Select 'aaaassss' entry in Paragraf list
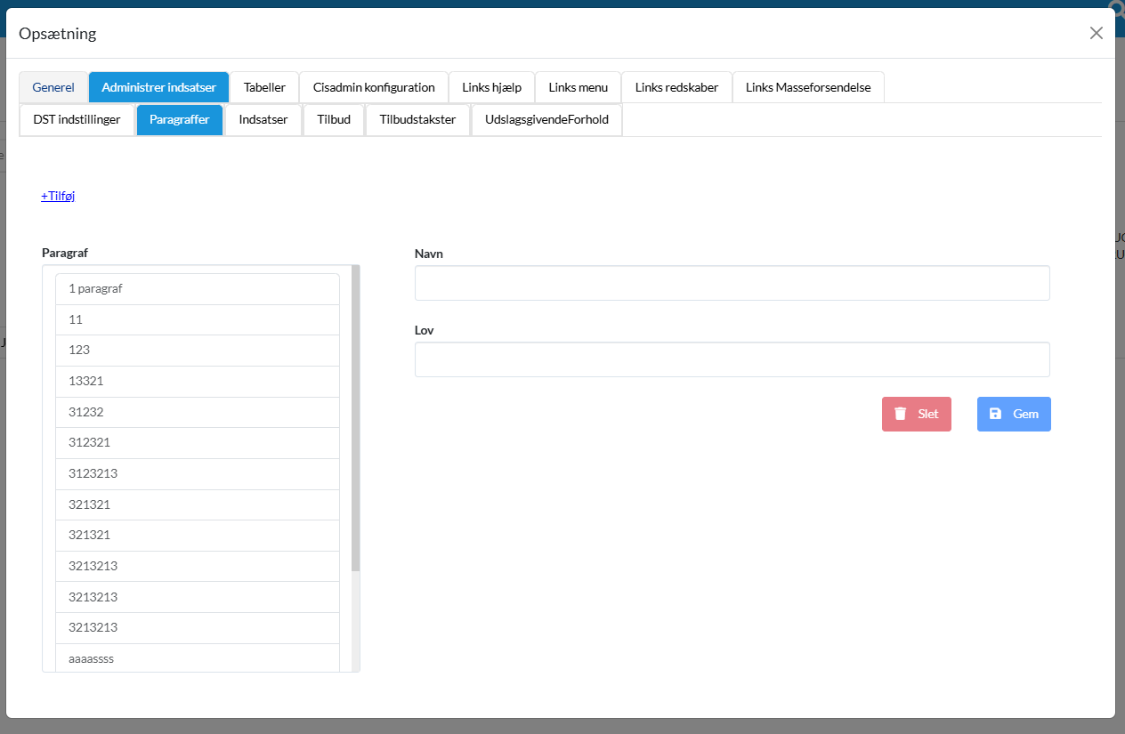This screenshot has width=1125, height=734. pyautogui.click(x=198, y=658)
